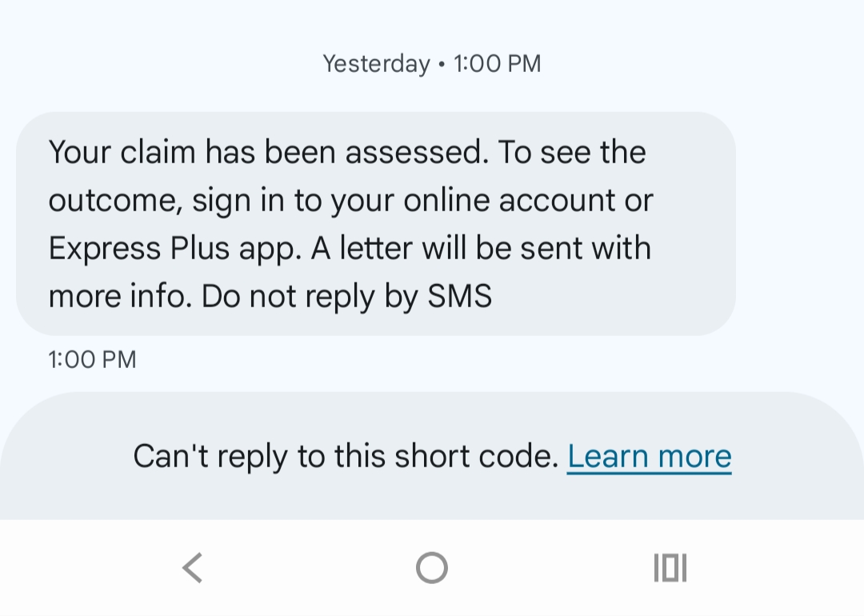Tap "Do not reply by SMS" text
This screenshot has height=616, width=864.
[346, 297]
